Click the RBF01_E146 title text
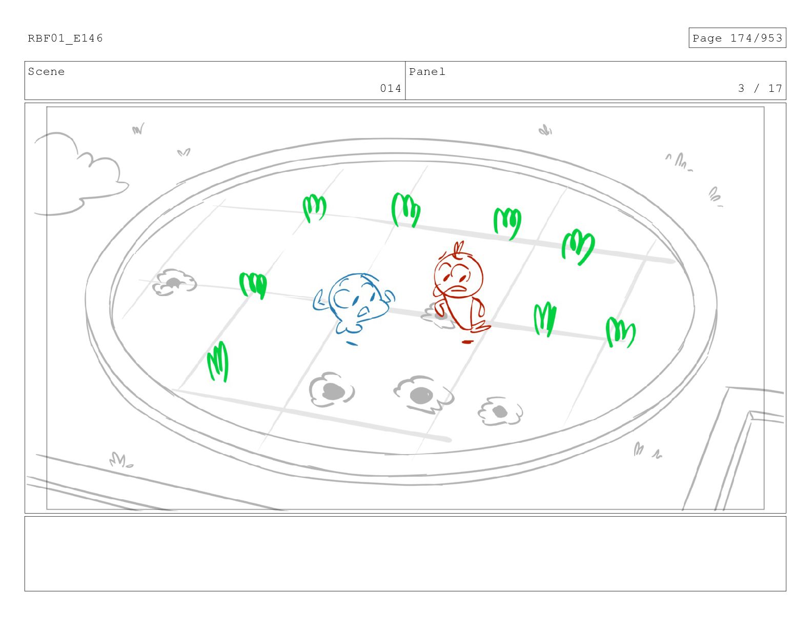This screenshot has width=812, height=628. 65,38
